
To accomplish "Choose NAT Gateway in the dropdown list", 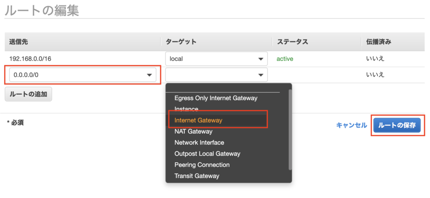I will coord(193,131).
